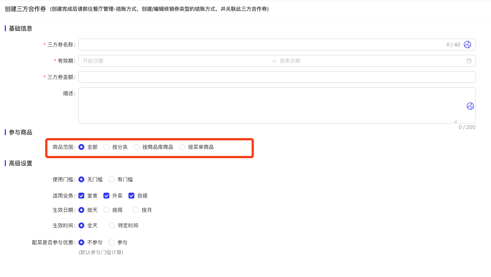Click the 开始日期 start date field
491x277 pixels.
click(173, 61)
